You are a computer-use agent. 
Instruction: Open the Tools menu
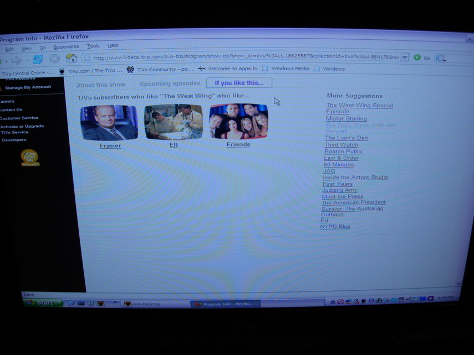[93, 46]
